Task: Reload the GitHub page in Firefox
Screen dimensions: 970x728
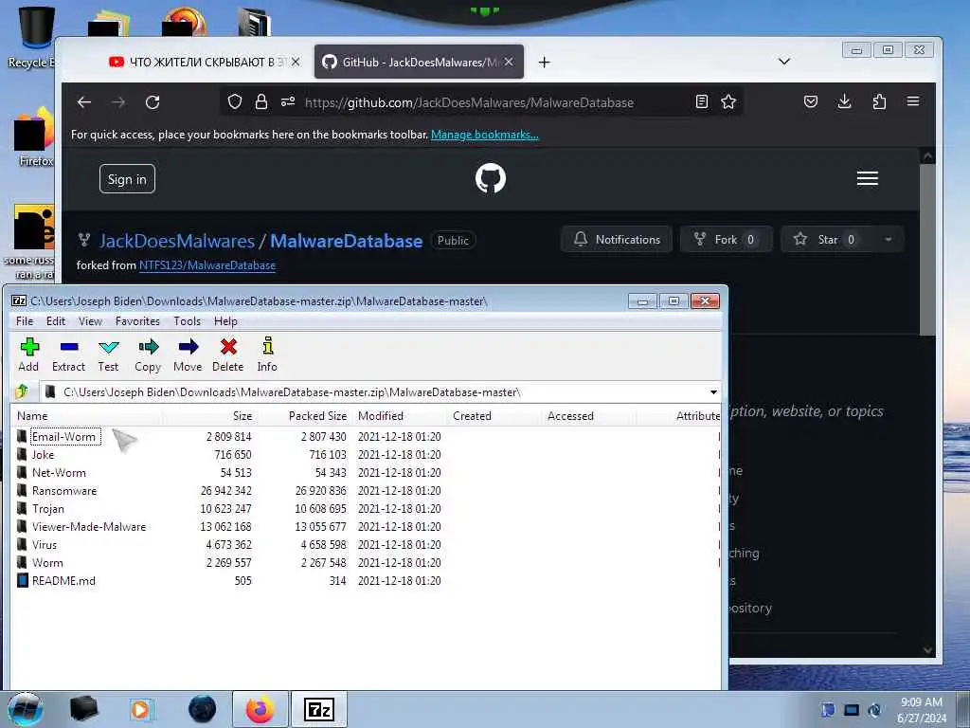Action: tap(153, 102)
